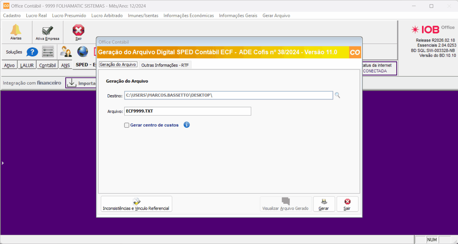Screen dimensions: 458x244
Task: Open Inconsistências e Vínculo Referencial
Action: point(136,204)
